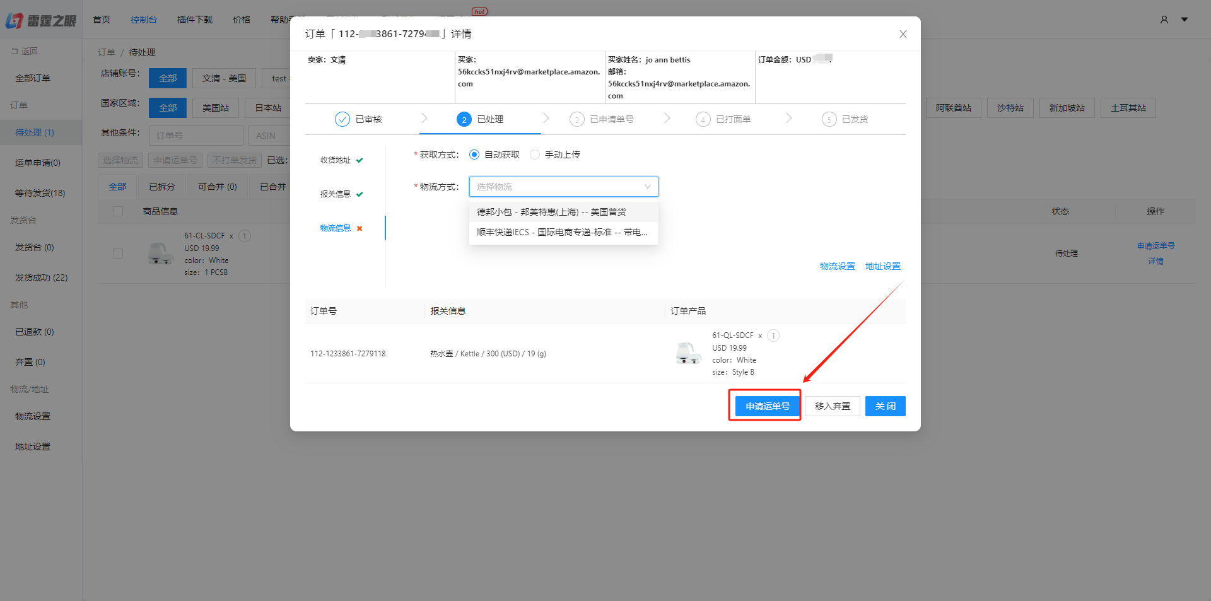Click the red X icon next to 物流信息
This screenshot has height=601, width=1211.
click(360, 228)
